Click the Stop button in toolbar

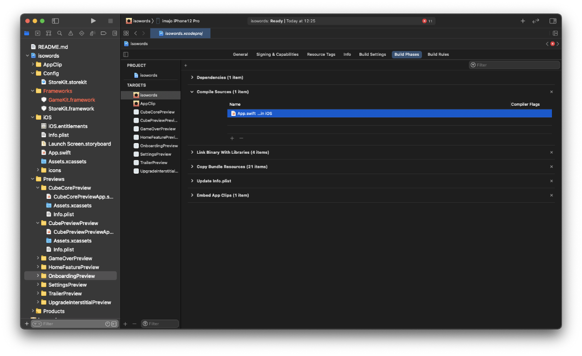pyautogui.click(x=110, y=21)
